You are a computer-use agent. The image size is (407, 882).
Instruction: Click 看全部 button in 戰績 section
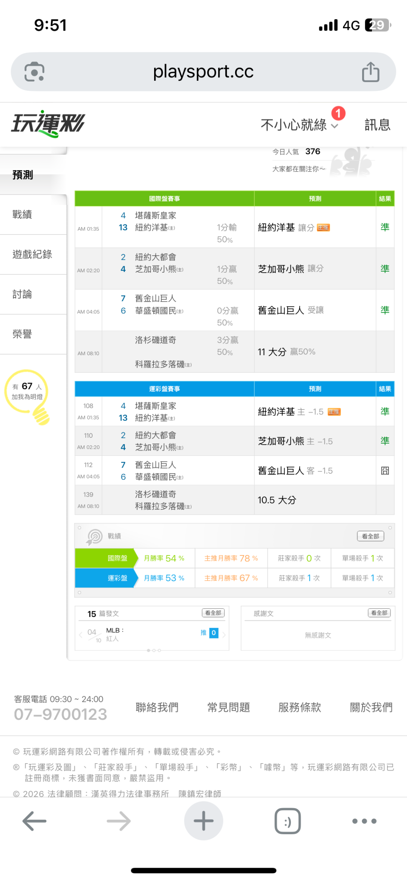click(370, 536)
